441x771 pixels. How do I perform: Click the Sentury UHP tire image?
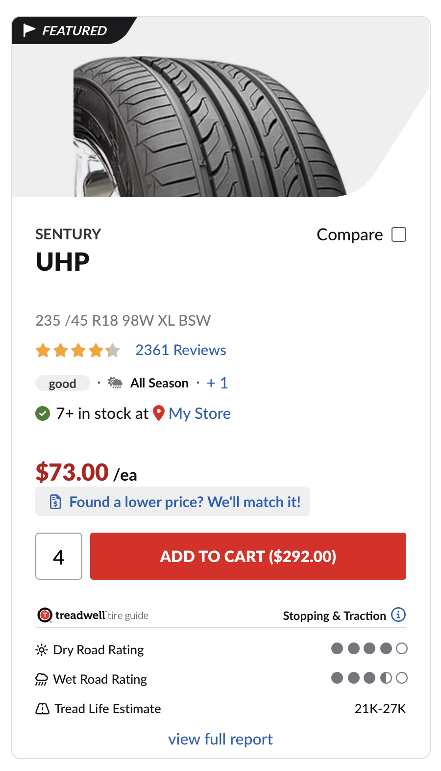click(x=211, y=128)
